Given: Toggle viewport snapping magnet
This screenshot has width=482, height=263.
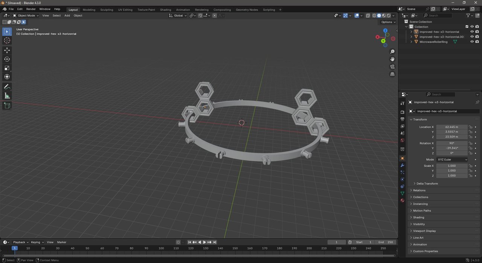Looking at the screenshot, I should (x=200, y=15).
